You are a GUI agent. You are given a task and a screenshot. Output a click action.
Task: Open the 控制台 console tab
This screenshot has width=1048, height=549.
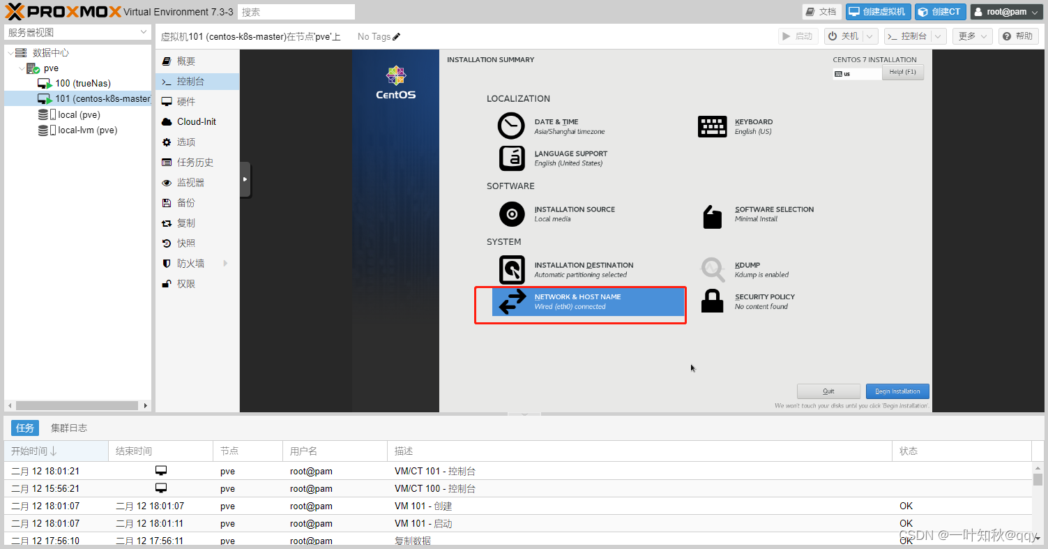[x=197, y=82]
